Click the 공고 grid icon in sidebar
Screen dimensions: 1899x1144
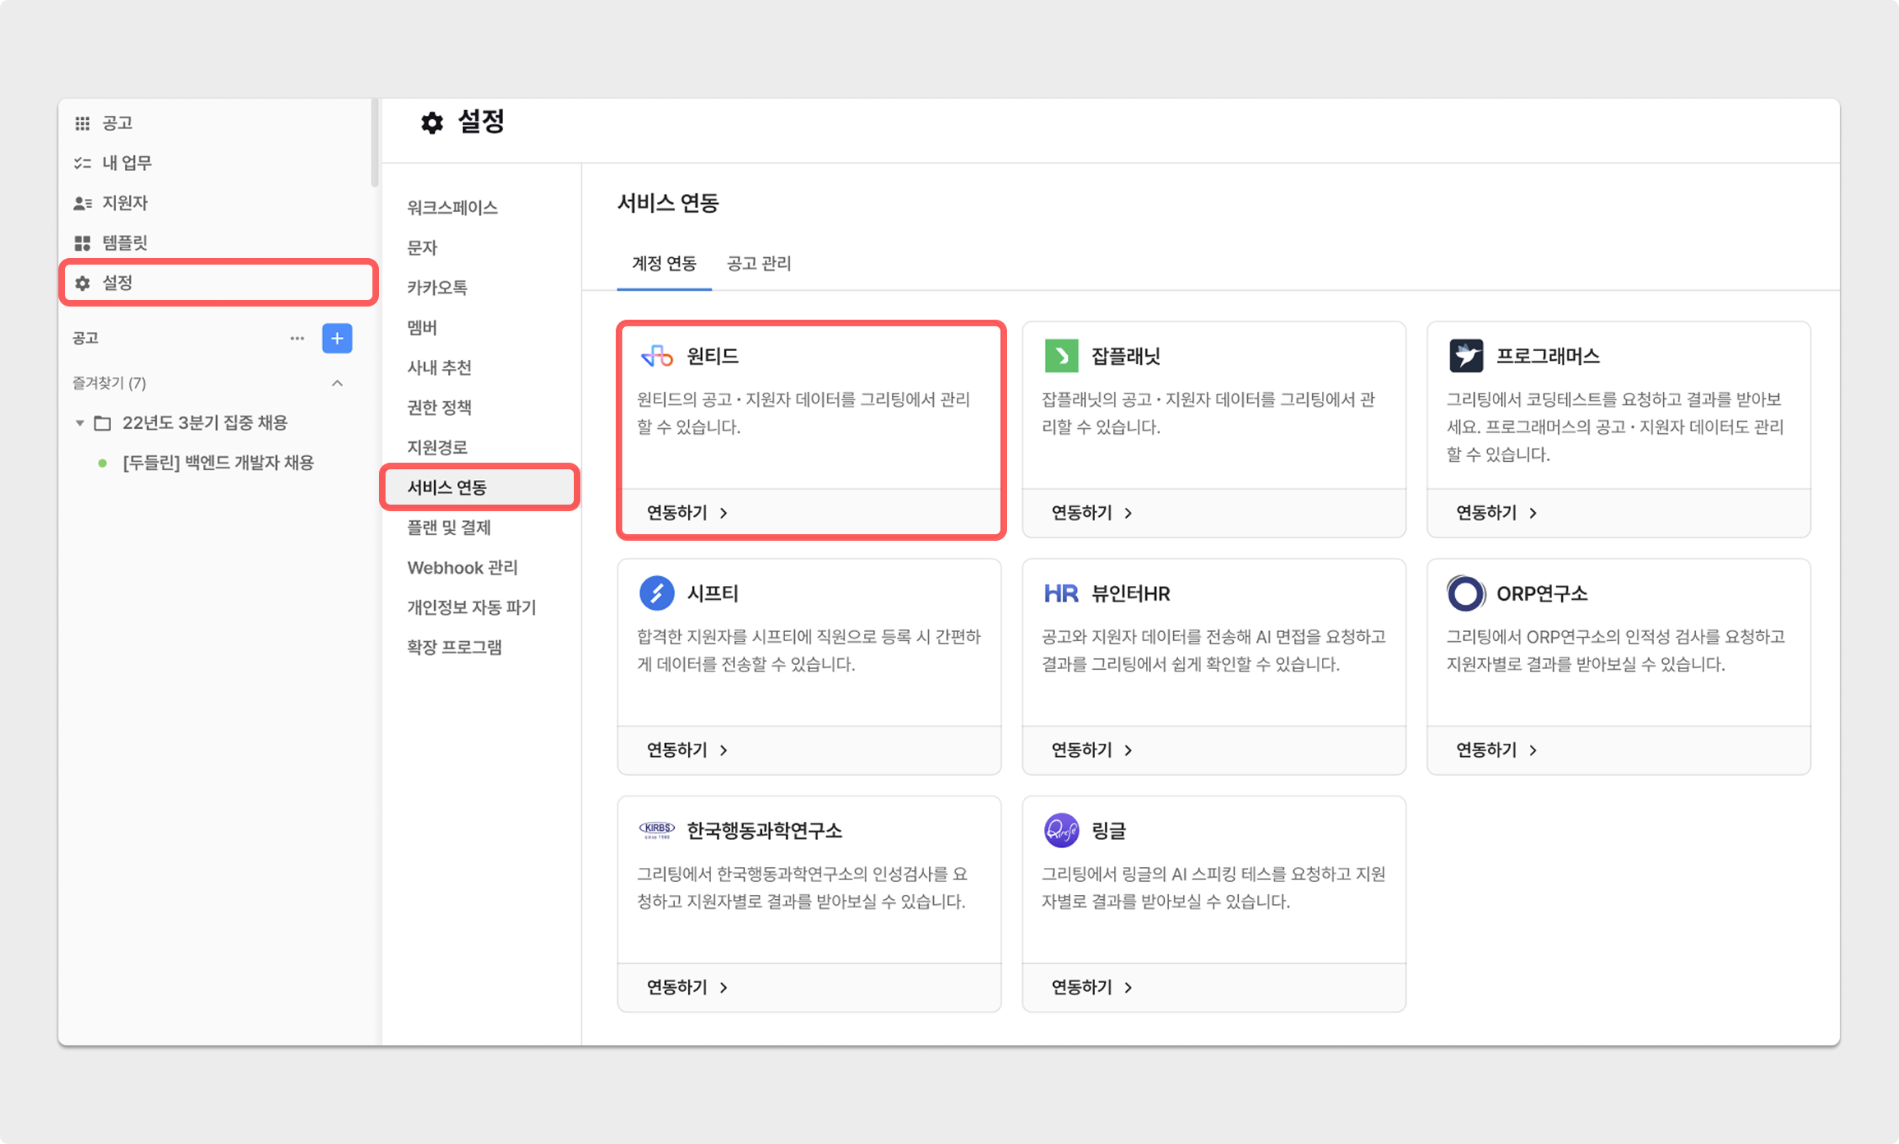pyautogui.click(x=82, y=123)
